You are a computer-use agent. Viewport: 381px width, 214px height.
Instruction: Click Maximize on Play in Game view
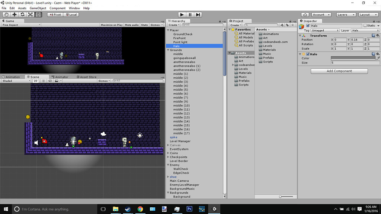[x=112, y=25]
